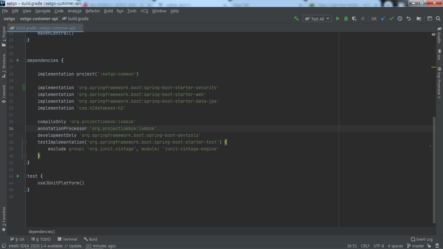Open Commit tool window sidebar button

coord(4,94)
